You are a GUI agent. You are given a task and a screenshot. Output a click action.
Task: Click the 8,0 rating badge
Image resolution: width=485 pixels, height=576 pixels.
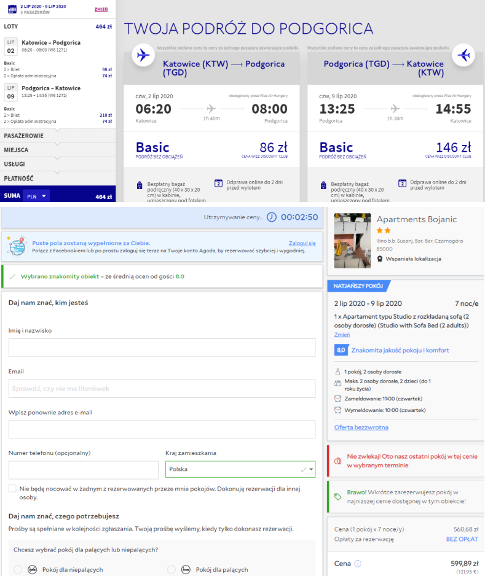[341, 350]
